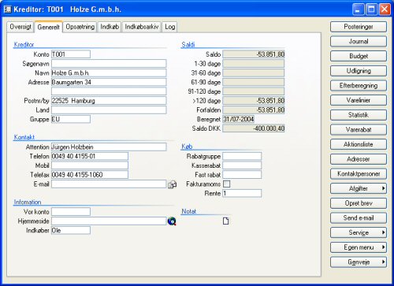394x286 pixels.
Task: Open the Opsætning tab
Action: (x=80, y=27)
